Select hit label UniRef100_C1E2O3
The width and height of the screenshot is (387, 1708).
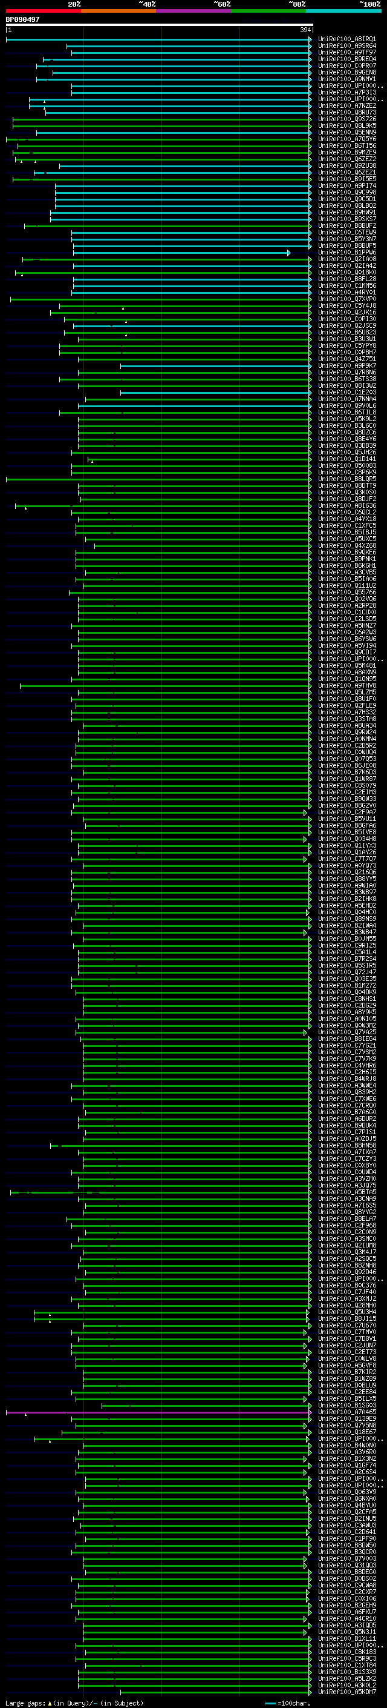pos(346,393)
